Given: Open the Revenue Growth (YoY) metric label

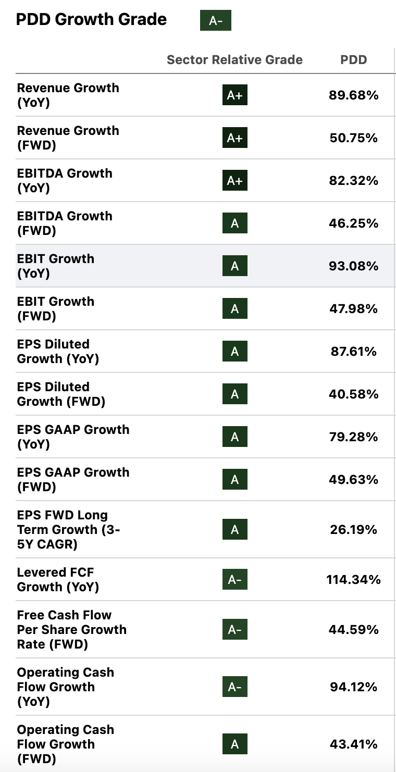Looking at the screenshot, I should click(x=68, y=95).
